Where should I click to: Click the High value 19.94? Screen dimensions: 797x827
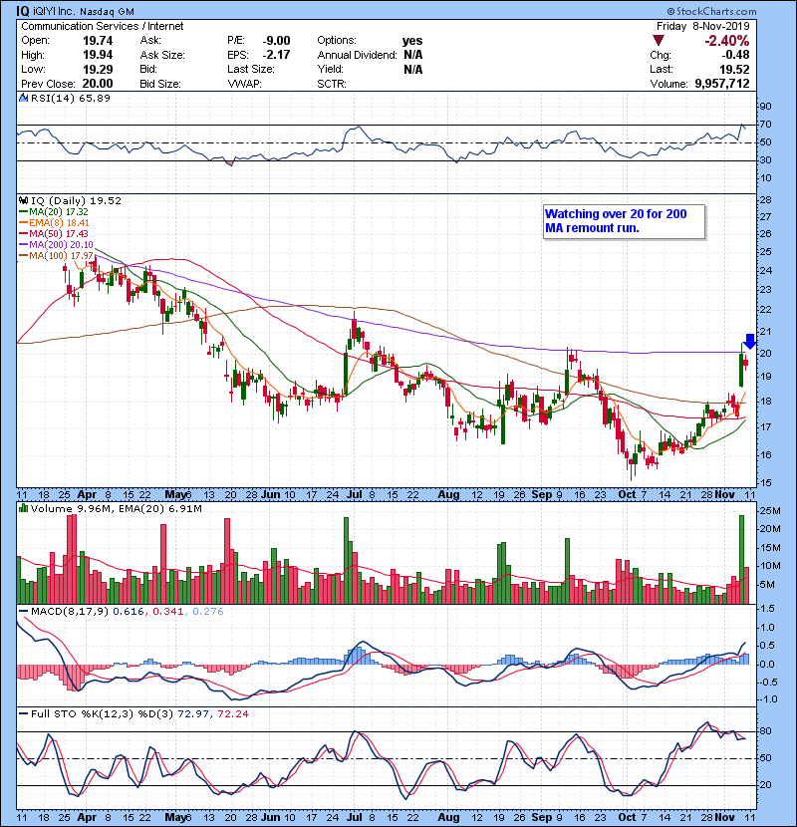coord(98,55)
